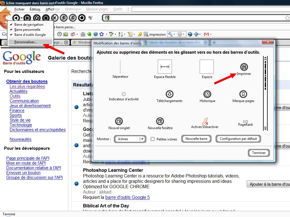Select the Nouvel onglet icon
Screen dimensions: 290x217
[x=119, y=121]
